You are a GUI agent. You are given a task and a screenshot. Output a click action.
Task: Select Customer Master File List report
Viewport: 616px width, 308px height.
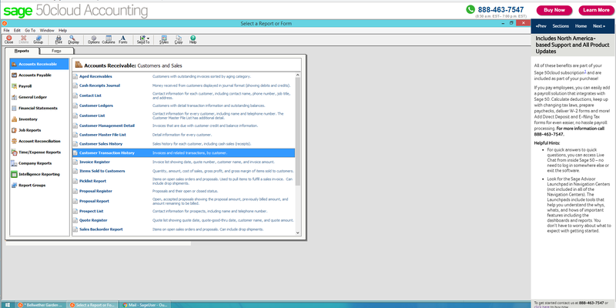tap(183, 135)
